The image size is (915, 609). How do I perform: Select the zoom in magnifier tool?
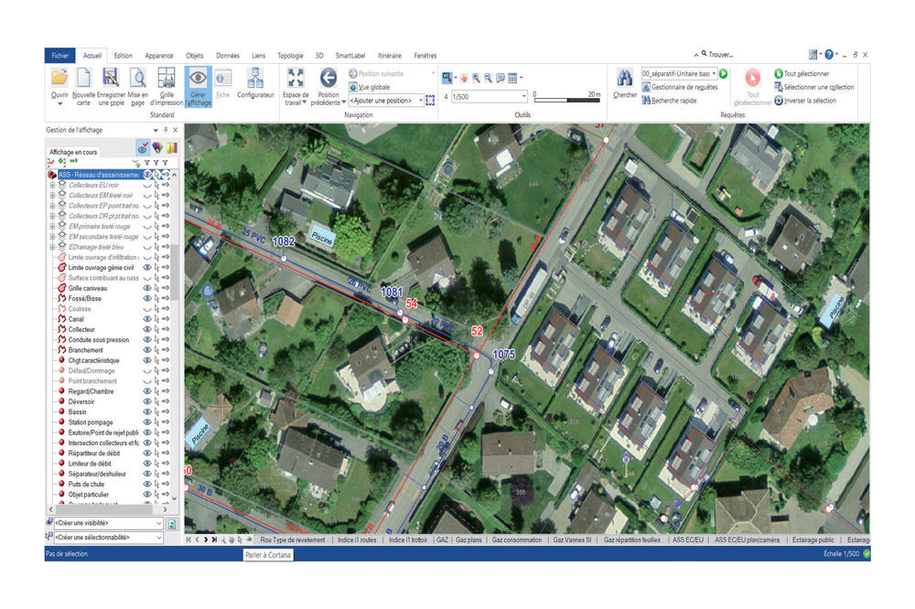coord(476,78)
